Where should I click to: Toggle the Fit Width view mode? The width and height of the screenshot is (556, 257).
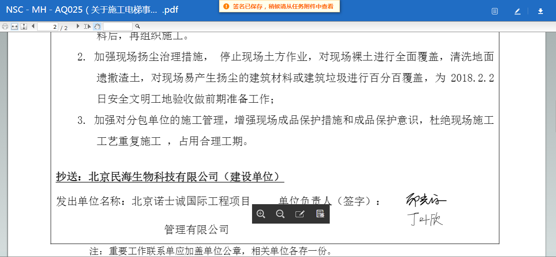coord(14,26)
